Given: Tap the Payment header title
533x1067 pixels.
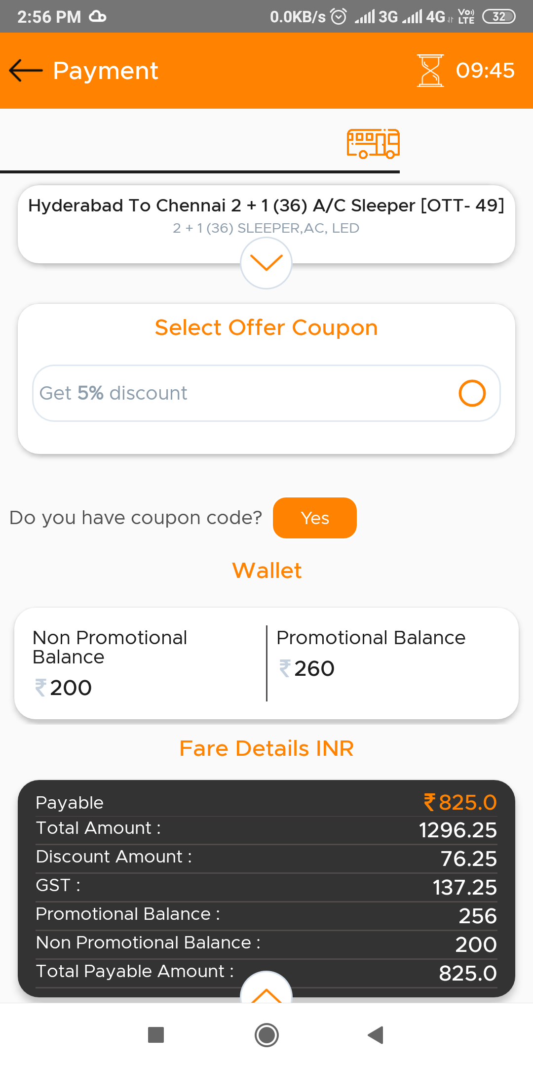Looking at the screenshot, I should point(106,71).
